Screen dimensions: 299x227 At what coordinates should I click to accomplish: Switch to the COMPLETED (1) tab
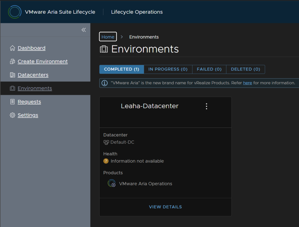pyautogui.click(x=122, y=69)
